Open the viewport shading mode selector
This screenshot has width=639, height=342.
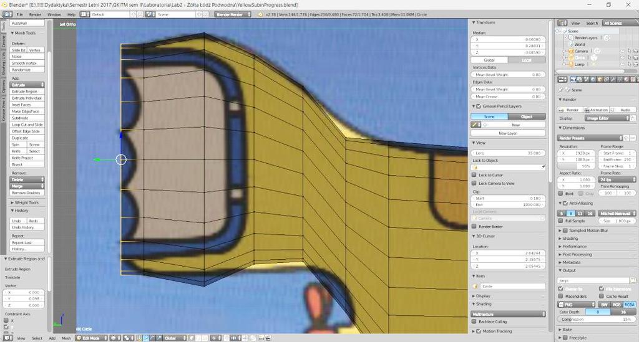point(115,338)
